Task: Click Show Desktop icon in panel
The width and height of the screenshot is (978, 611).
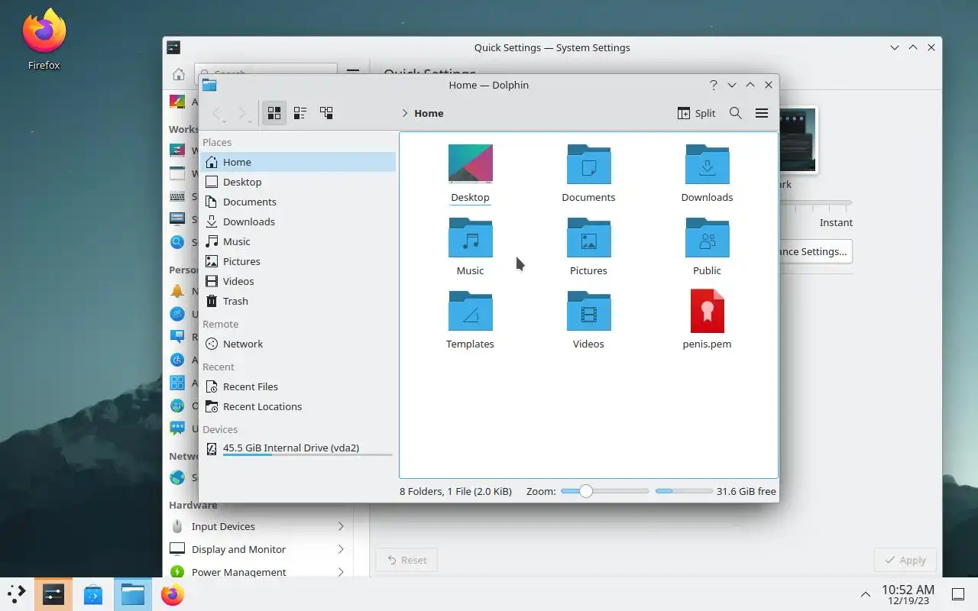Action: coord(958,594)
